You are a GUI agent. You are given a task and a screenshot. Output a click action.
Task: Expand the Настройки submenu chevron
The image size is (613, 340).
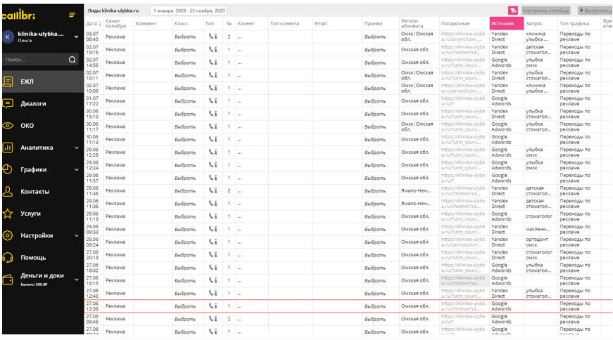[x=77, y=235]
